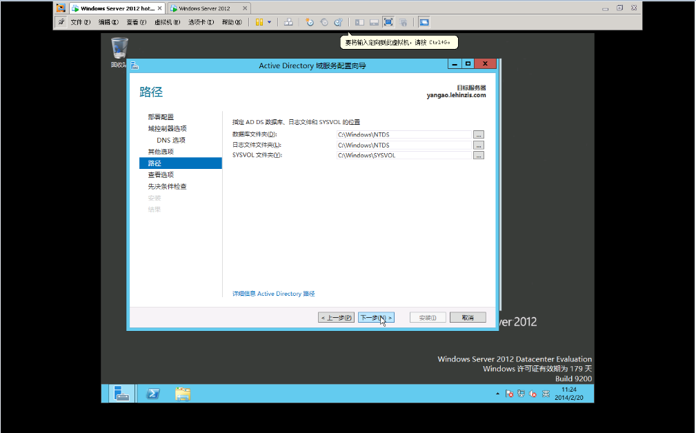Click the VMware home icon beside the tabs

(x=61, y=8)
